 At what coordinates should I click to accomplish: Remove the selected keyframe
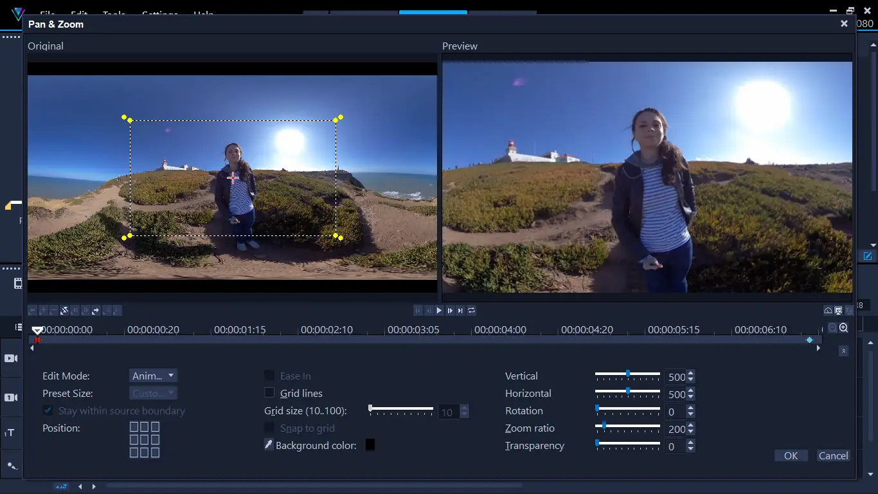(x=53, y=311)
